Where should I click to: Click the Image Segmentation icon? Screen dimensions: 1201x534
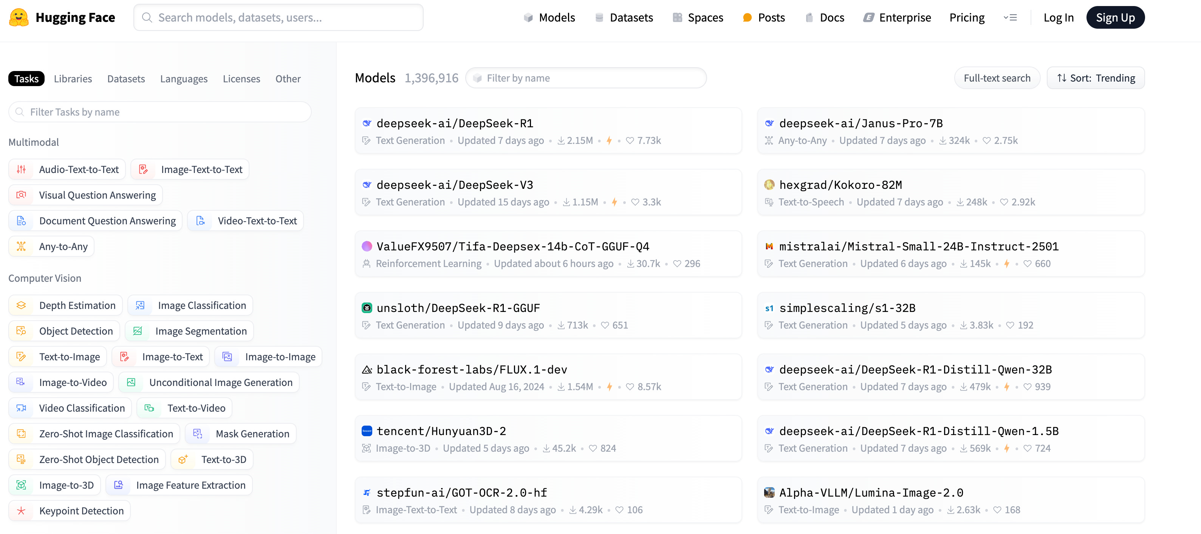(x=138, y=331)
